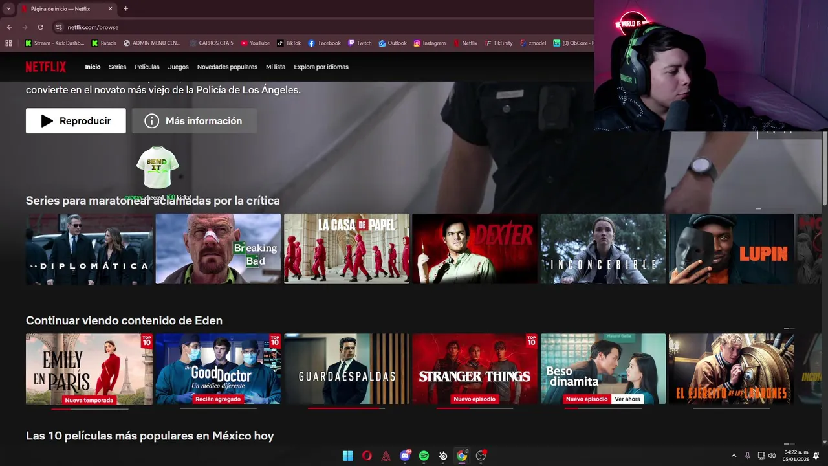
Task: Open the zmodel bookmark
Action: point(533,43)
